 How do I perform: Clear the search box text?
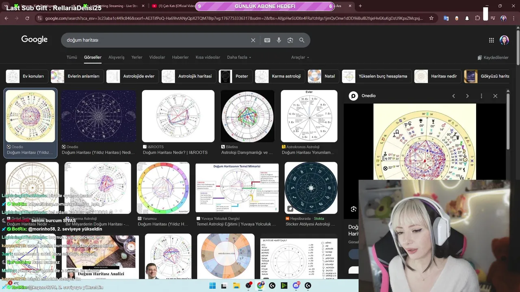pyautogui.click(x=253, y=40)
